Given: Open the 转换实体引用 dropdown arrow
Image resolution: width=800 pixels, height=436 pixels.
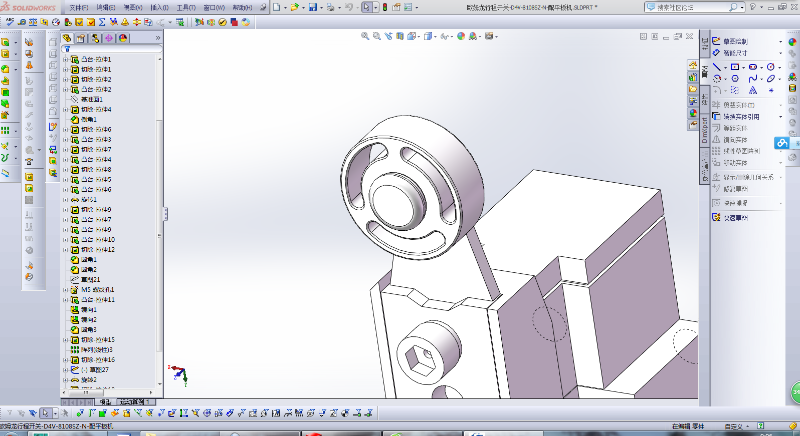Looking at the screenshot, I should tap(780, 117).
